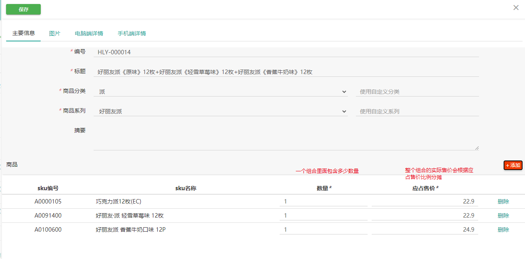The width and height of the screenshot is (525, 259).
Task: Open the 电脑端详情 tab
Action: 89,33
